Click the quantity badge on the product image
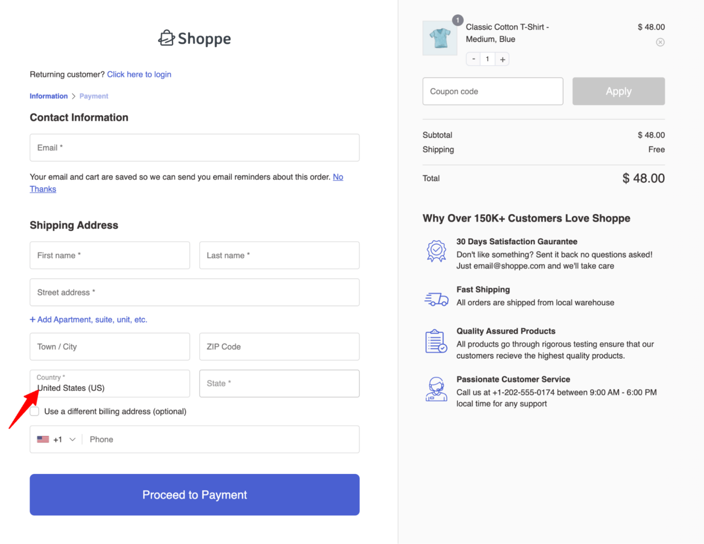Viewport: 704px width, 544px height. [457, 20]
